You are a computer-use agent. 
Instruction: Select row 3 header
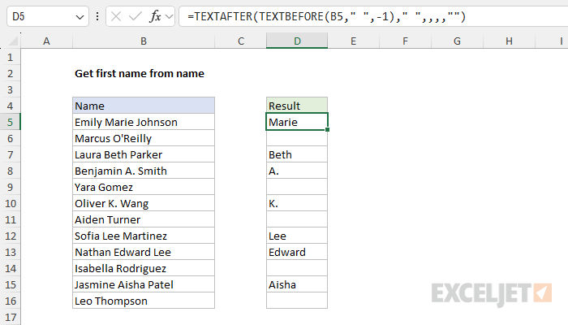10,89
